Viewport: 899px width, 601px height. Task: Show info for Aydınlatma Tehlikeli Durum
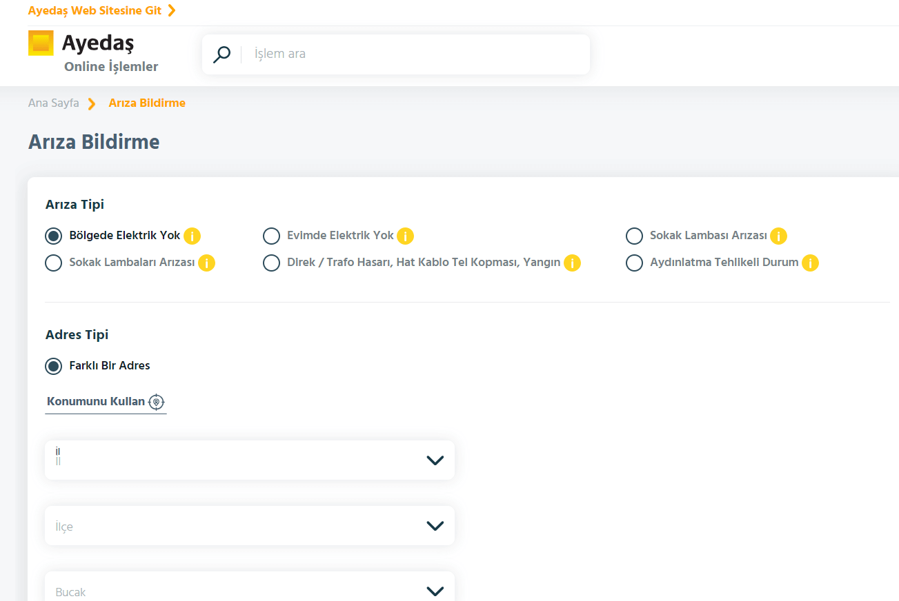810,263
